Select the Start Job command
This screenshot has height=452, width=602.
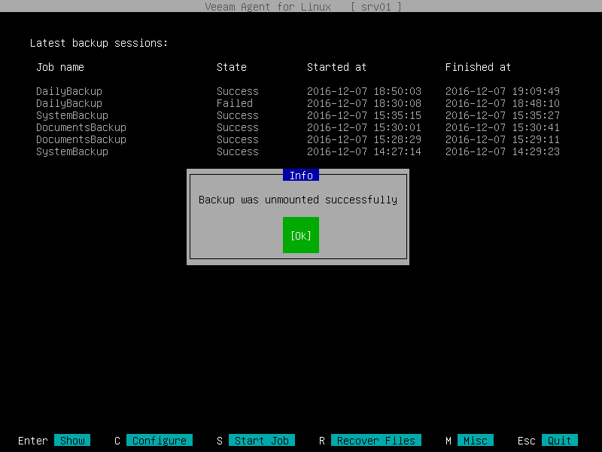coord(262,441)
